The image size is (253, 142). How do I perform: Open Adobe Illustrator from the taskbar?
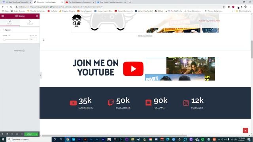click(85, 139)
